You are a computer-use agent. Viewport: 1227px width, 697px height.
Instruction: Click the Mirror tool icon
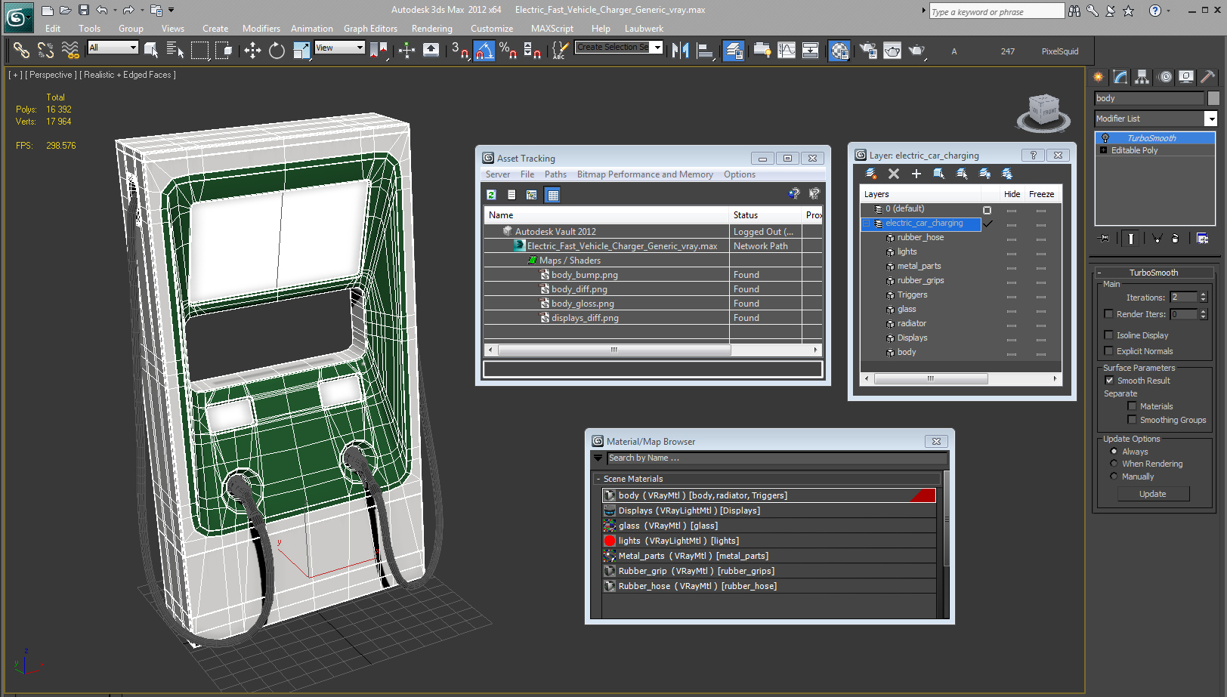[680, 51]
